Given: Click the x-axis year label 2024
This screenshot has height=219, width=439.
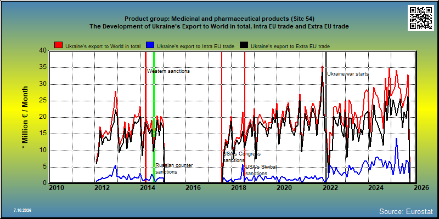Looking at the screenshot, I should pyautogui.click(x=376, y=187).
